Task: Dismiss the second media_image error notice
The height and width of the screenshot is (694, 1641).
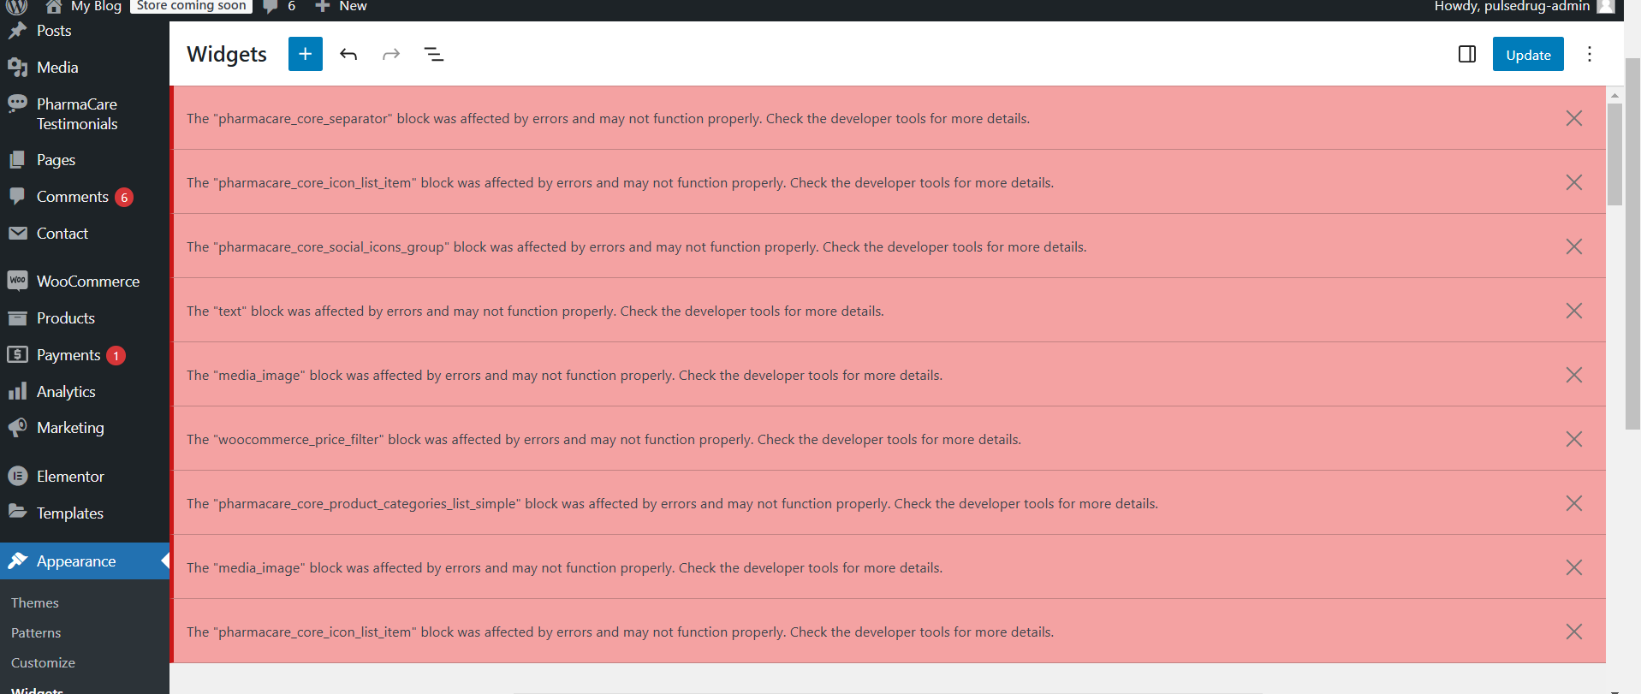Action: click(x=1574, y=567)
